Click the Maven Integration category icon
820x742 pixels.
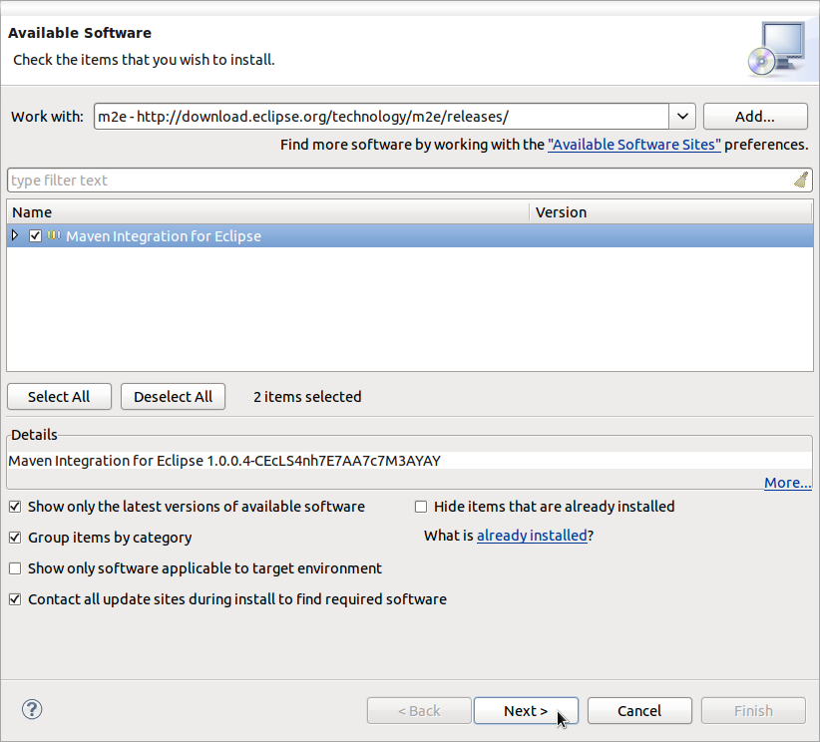54,236
